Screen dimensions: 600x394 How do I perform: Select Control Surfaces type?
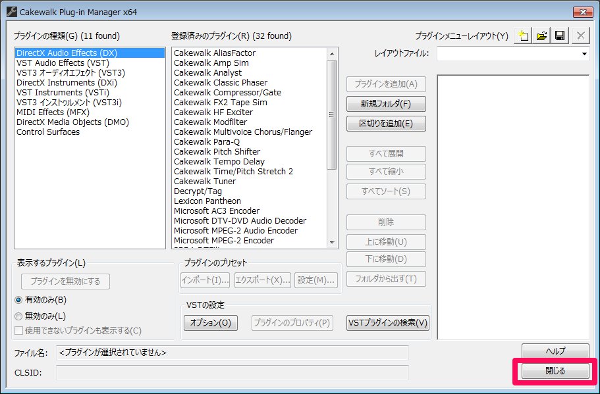point(90,132)
